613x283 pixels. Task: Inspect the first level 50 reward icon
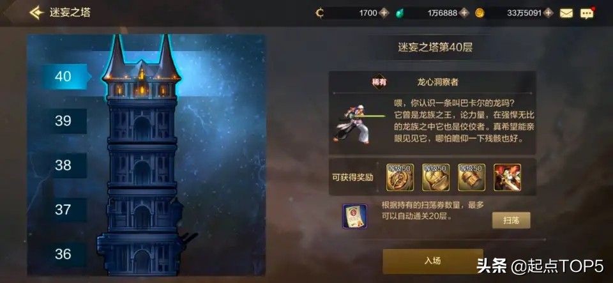tap(400, 177)
